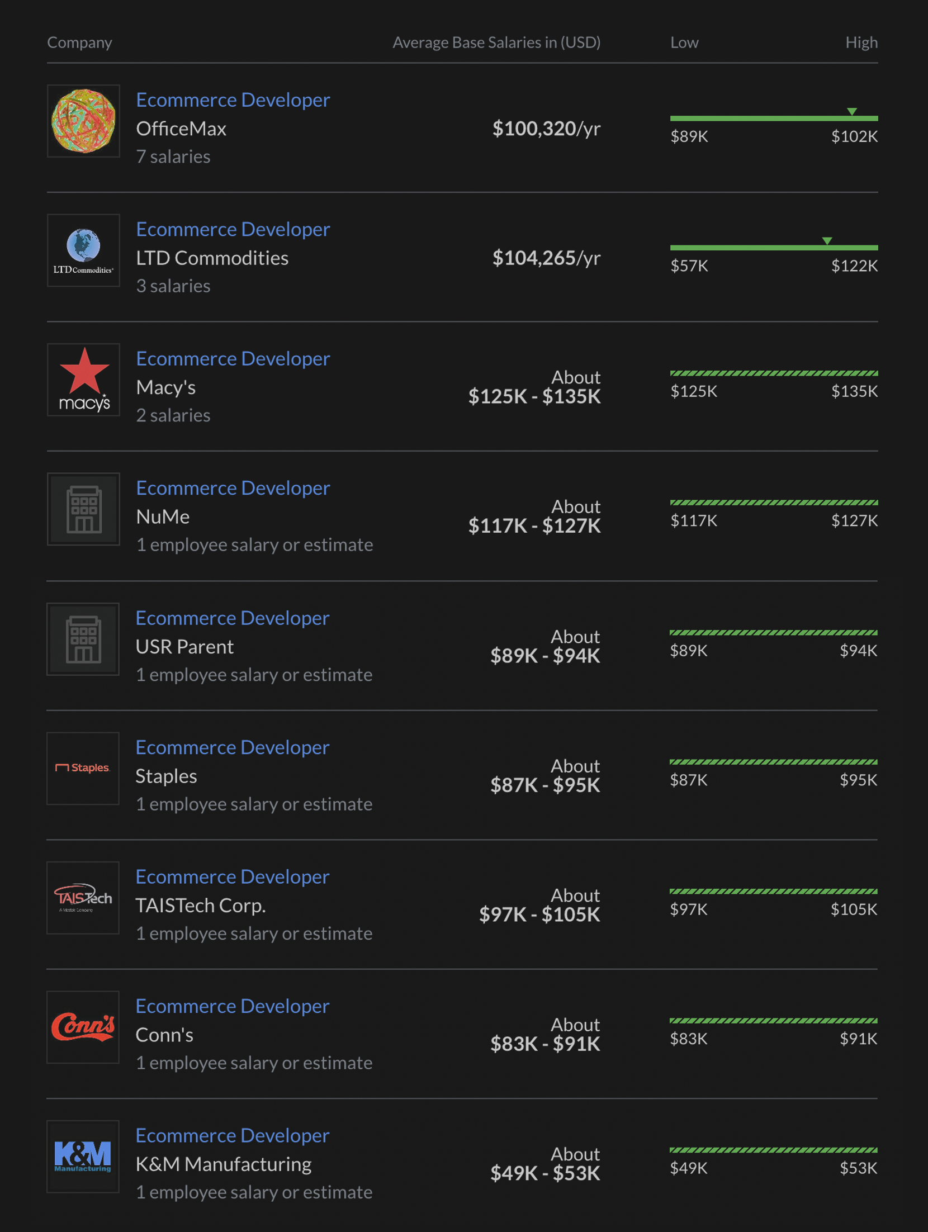Click the K&M Manufacturing logo
This screenshot has width=928, height=1232.
click(x=83, y=1157)
